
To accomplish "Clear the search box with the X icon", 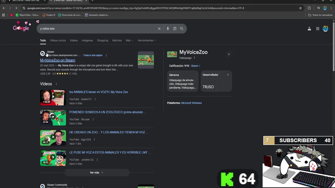I will [x=159, y=29].
